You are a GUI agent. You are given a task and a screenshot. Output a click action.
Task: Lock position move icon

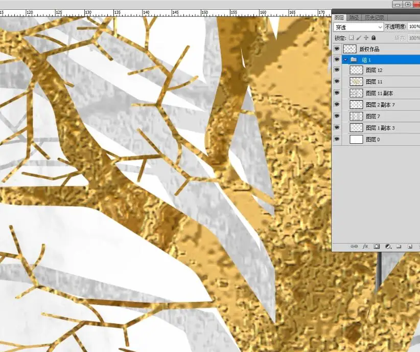point(366,38)
